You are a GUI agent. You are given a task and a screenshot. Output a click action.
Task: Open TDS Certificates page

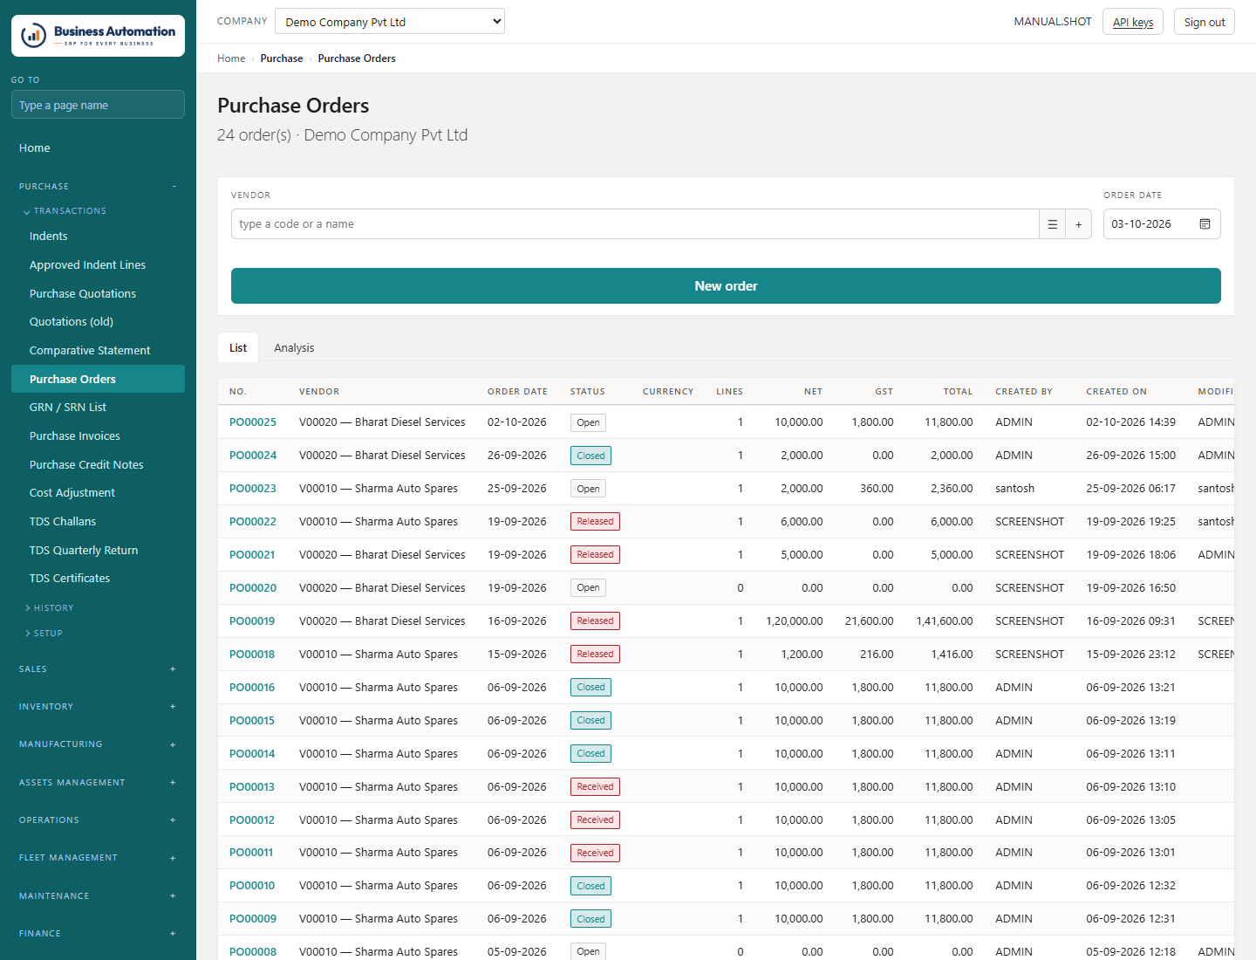98,579
